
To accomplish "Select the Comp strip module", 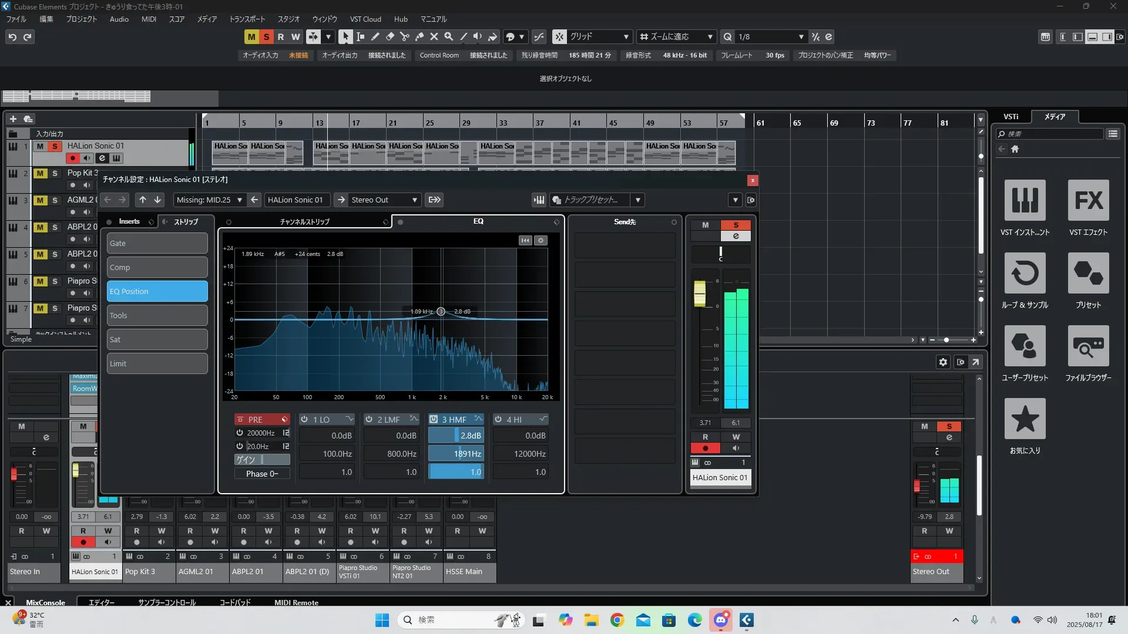I will [157, 267].
